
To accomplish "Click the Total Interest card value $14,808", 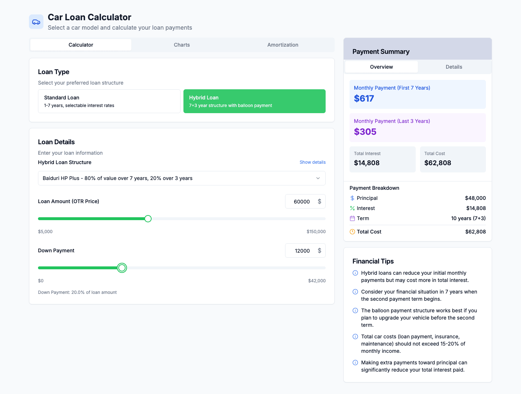I will coord(367,163).
